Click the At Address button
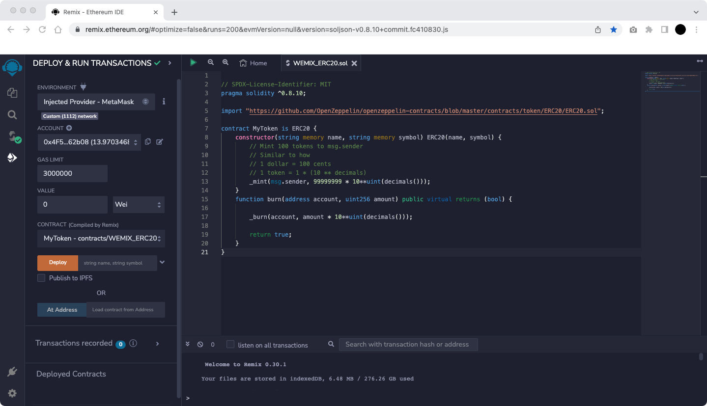The width and height of the screenshot is (707, 406). click(62, 310)
